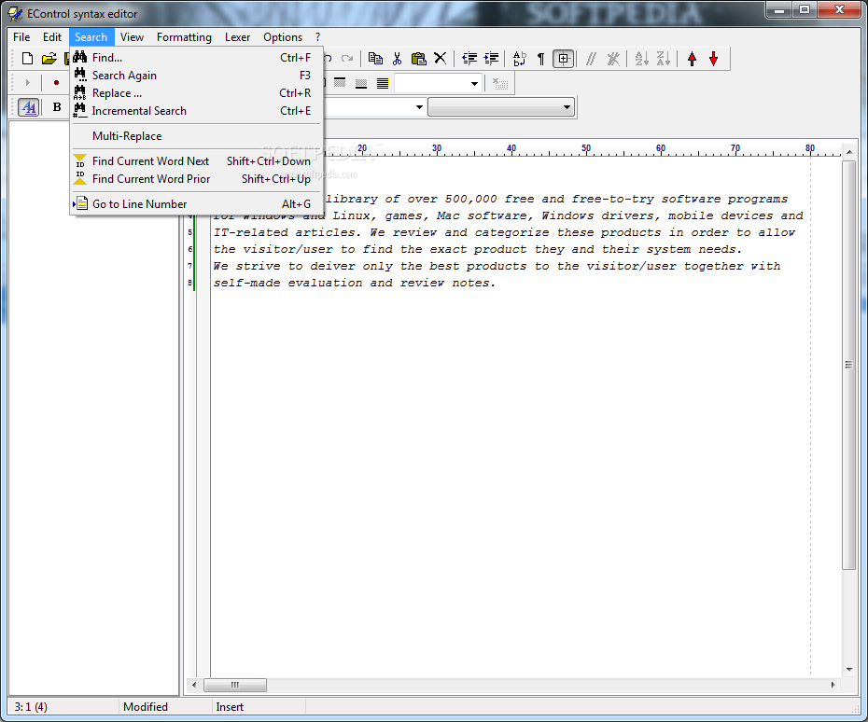Click the horizontal scrollbar thumb
Image resolution: width=868 pixels, height=722 pixels.
[x=235, y=685]
